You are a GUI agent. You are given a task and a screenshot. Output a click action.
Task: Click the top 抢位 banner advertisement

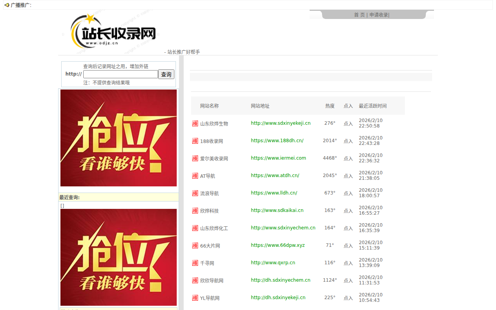118,138
